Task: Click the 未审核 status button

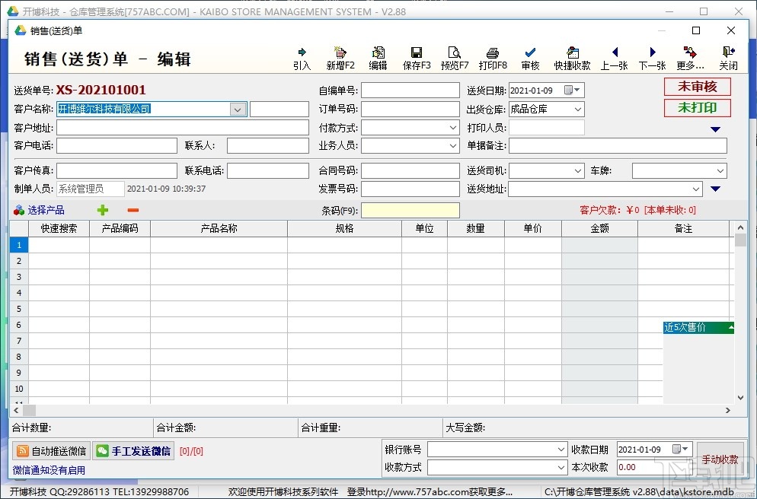Action: (x=697, y=87)
